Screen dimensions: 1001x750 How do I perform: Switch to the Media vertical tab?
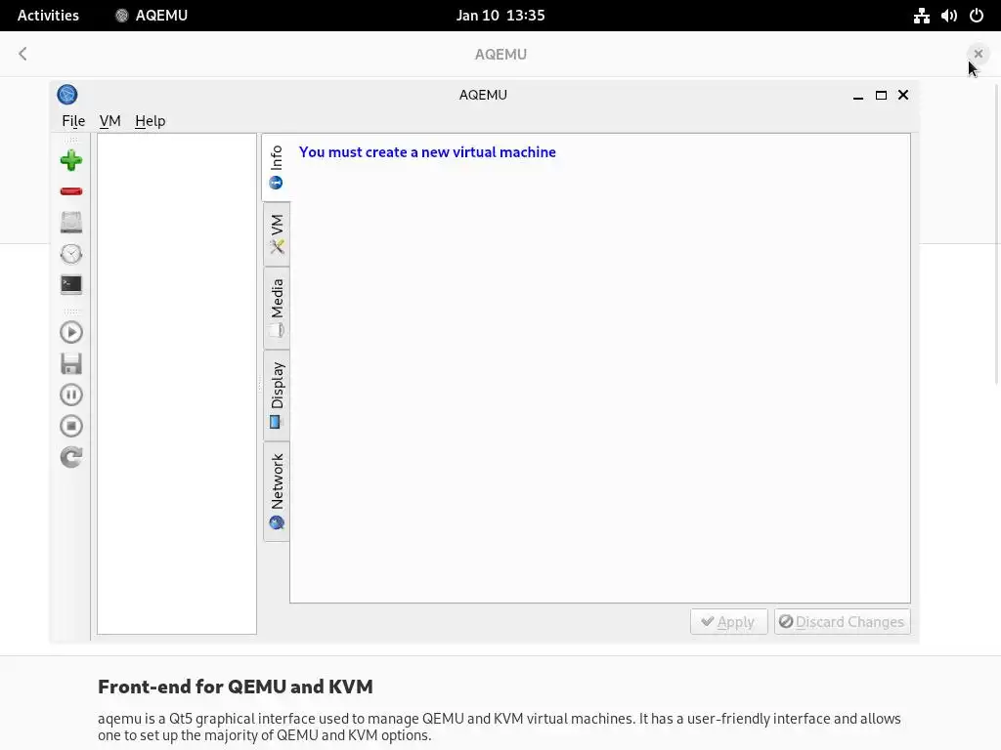[277, 308]
